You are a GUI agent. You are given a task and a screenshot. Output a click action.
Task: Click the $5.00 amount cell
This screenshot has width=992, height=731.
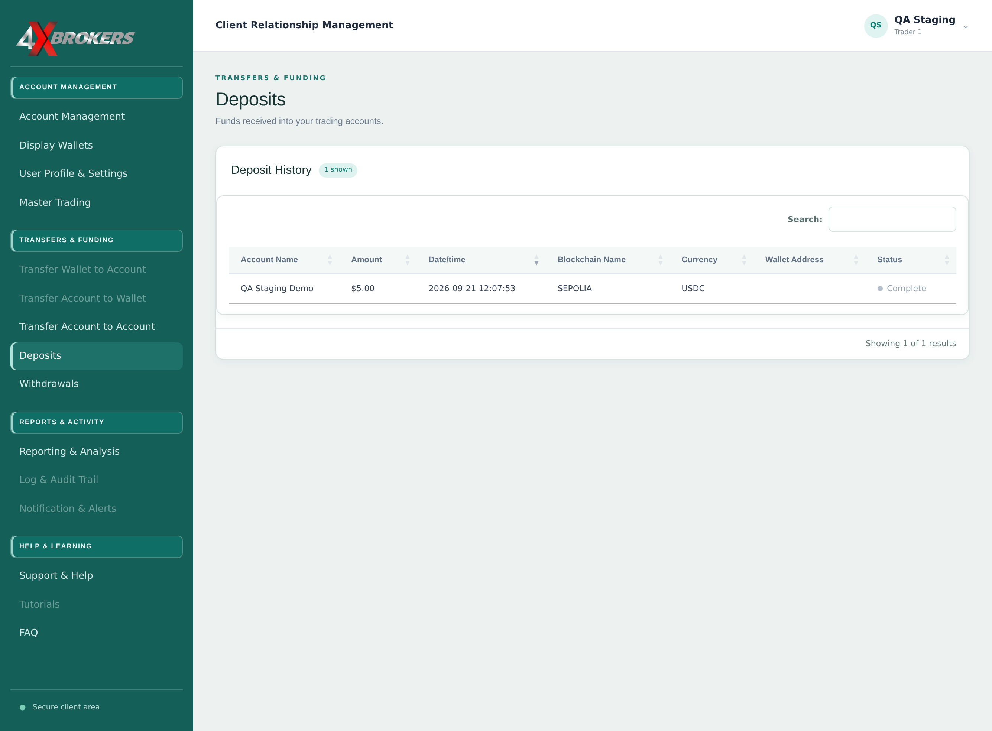[363, 289]
